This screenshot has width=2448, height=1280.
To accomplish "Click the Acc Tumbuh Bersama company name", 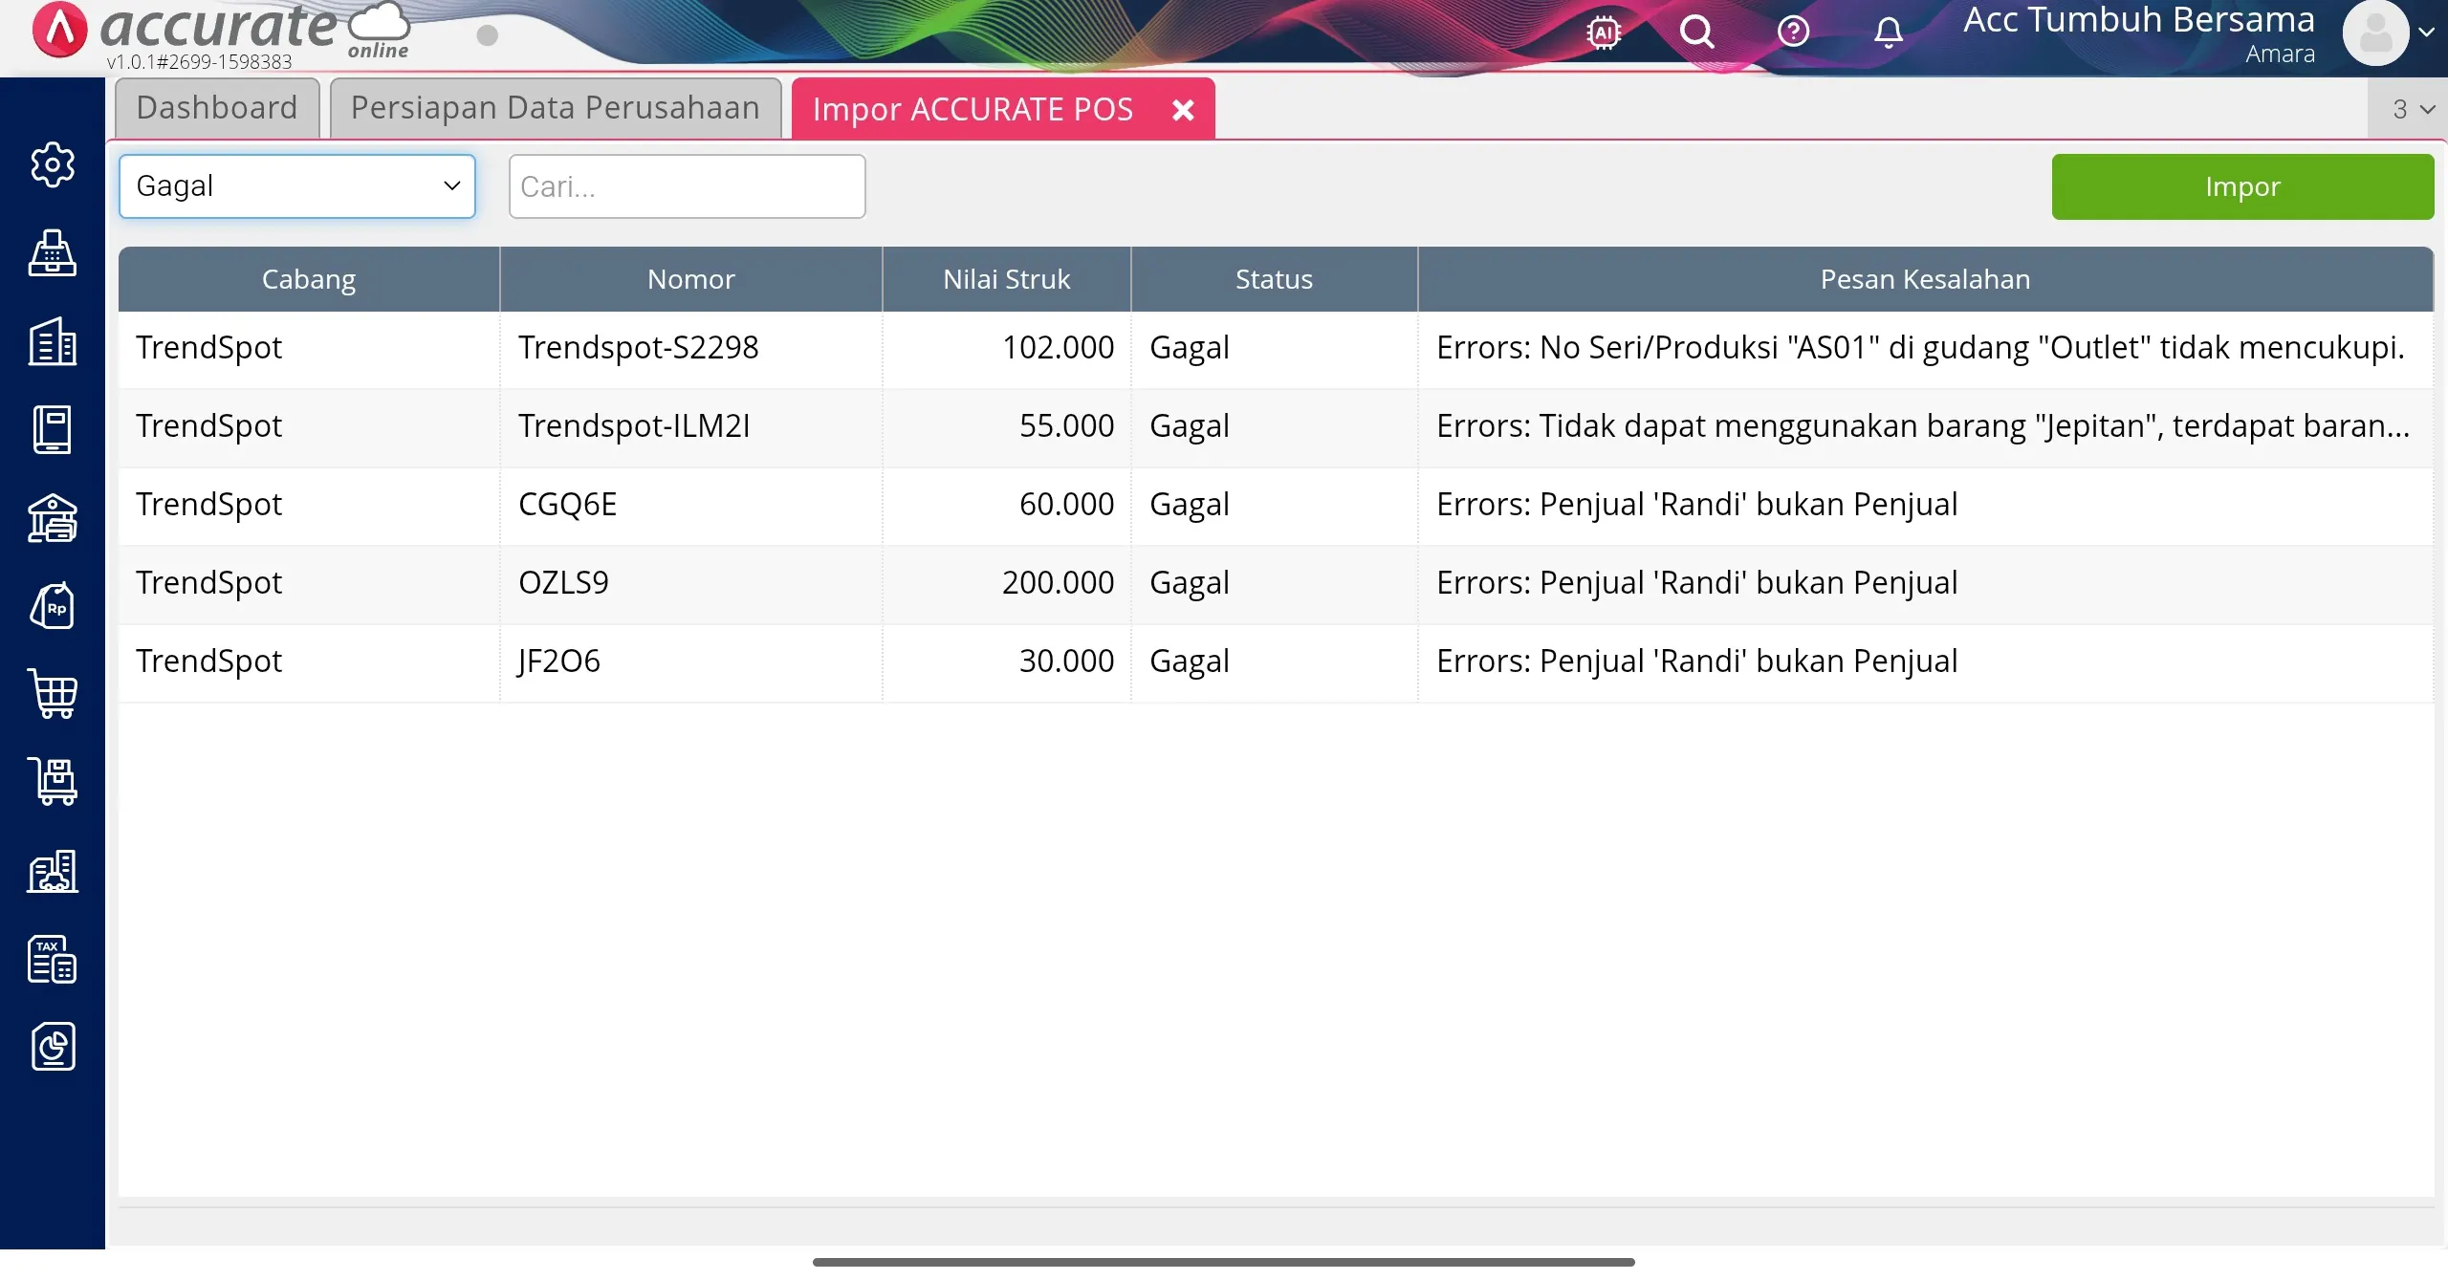I will tap(2139, 20).
